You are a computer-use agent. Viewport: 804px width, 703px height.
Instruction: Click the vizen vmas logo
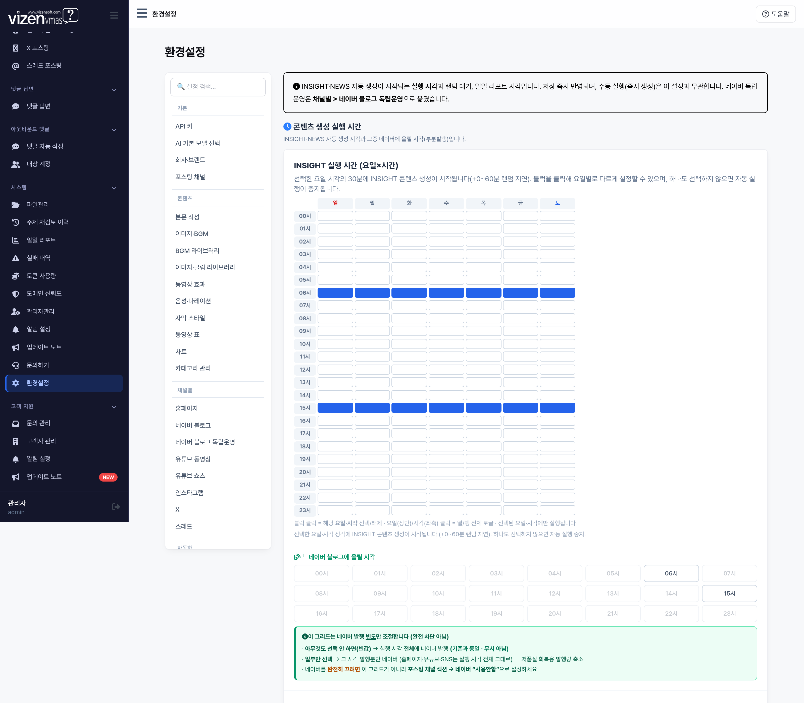pyautogui.click(x=43, y=17)
